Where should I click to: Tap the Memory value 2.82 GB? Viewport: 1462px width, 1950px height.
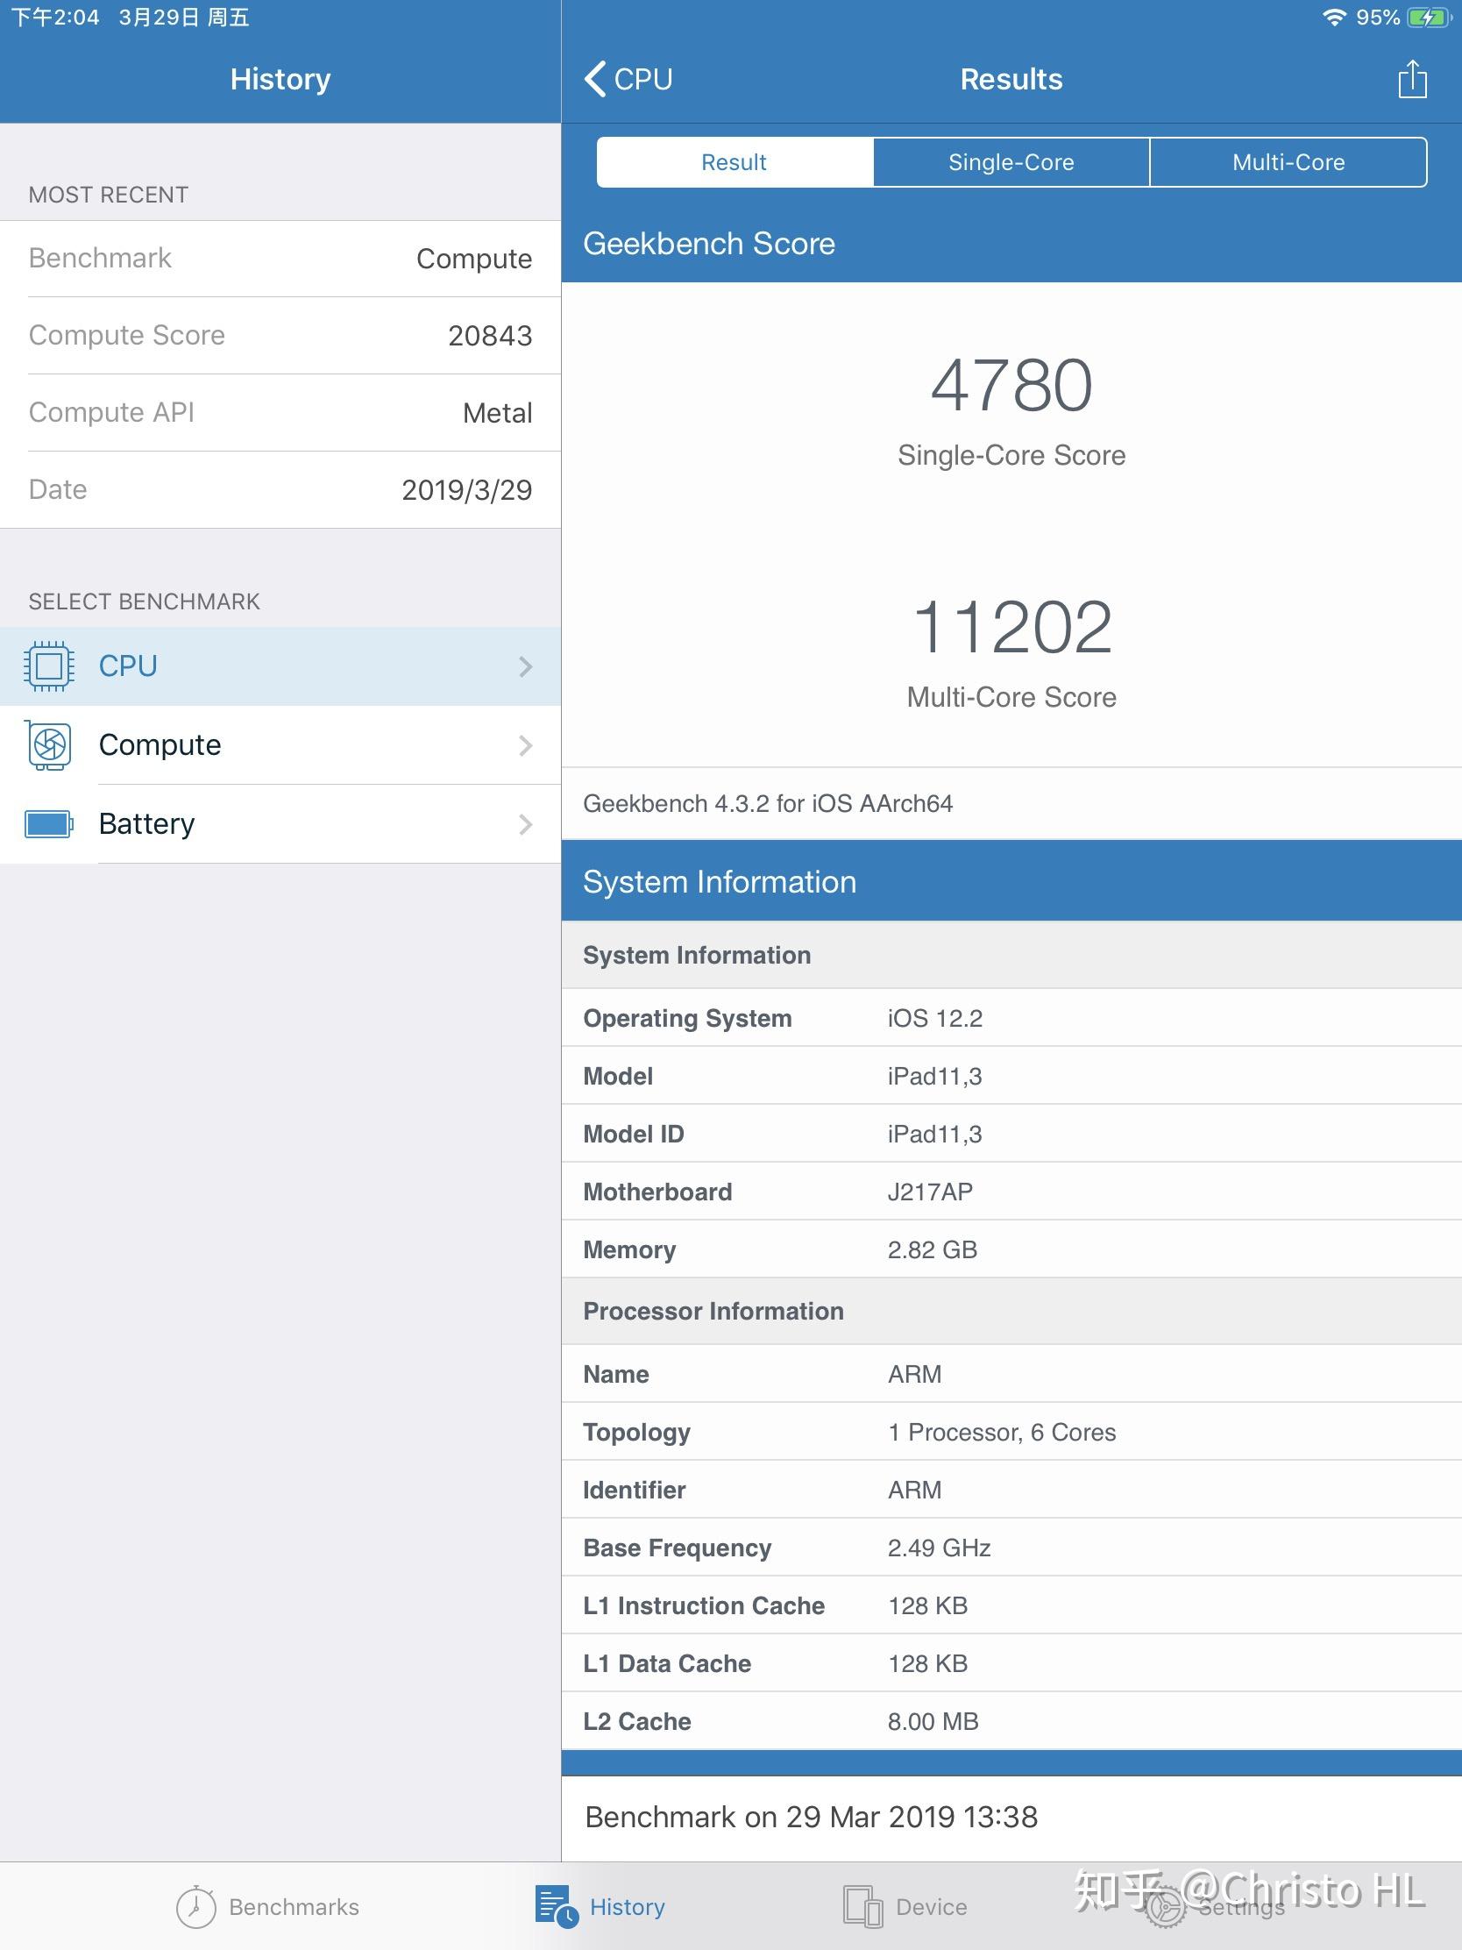pos(933,1250)
